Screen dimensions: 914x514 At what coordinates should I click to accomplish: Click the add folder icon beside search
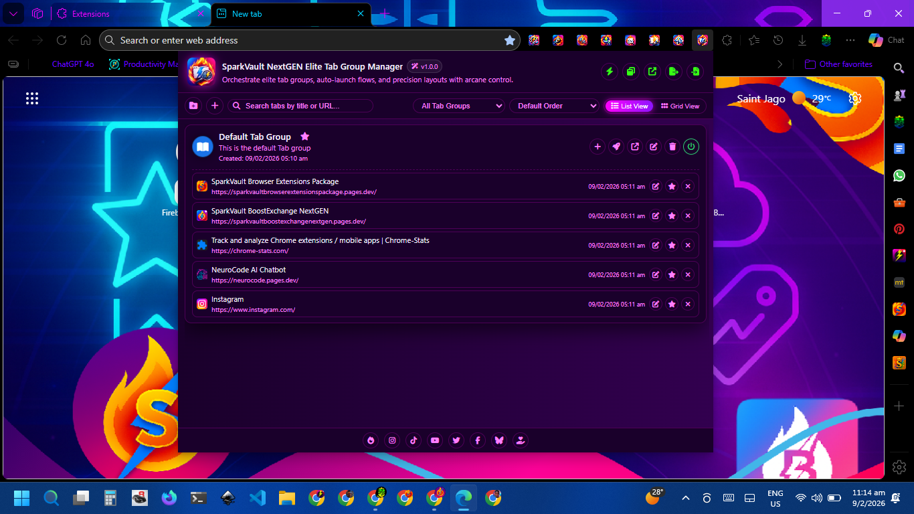193,106
